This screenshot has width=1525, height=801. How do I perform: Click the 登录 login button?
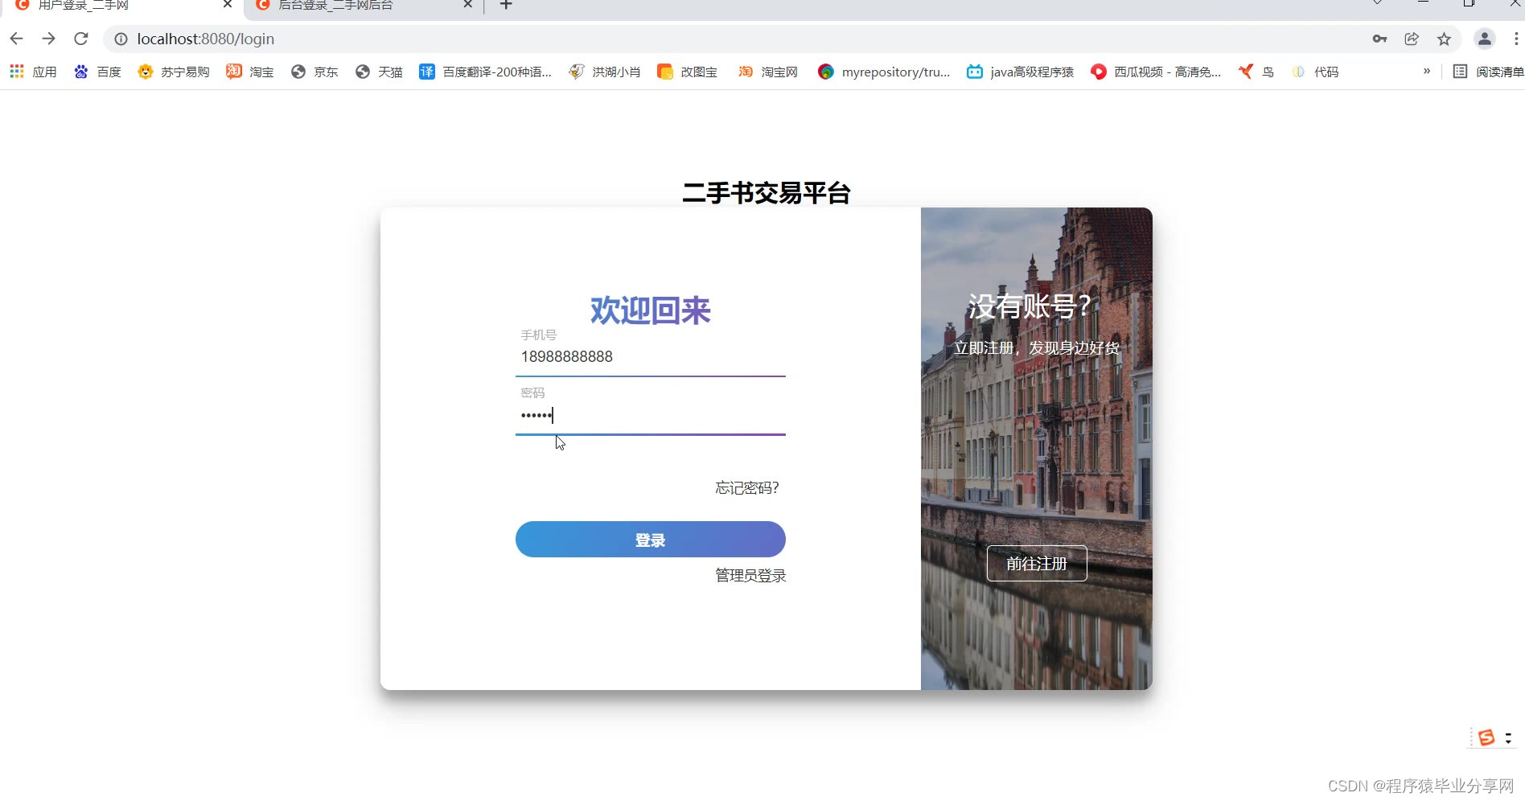coord(650,540)
